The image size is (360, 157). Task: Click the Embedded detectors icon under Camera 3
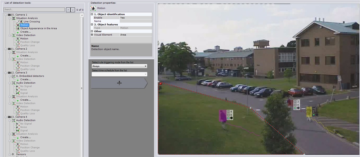[x=14, y=76]
